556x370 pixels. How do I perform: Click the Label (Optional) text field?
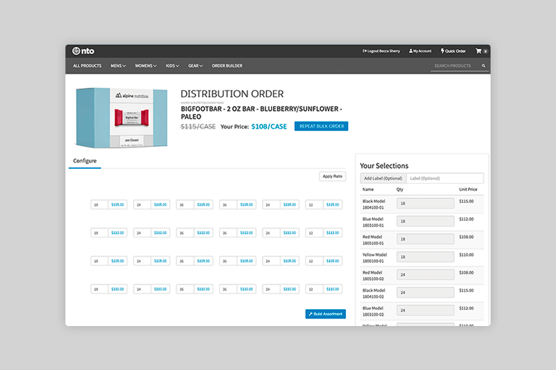445,179
